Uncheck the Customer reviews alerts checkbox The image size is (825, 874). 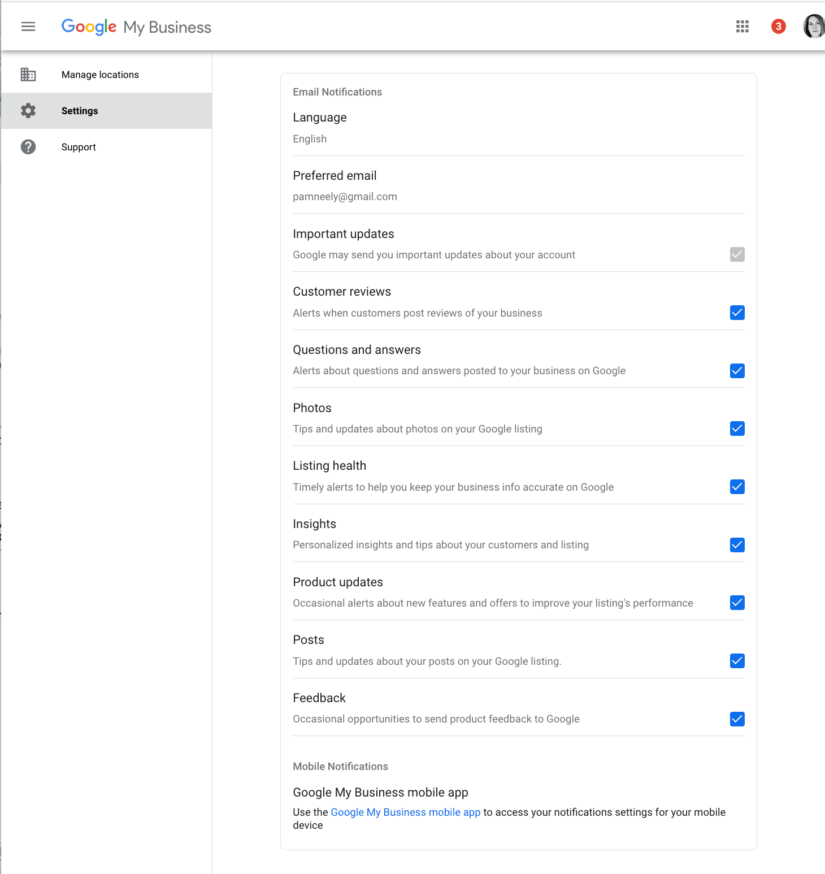click(737, 313)
